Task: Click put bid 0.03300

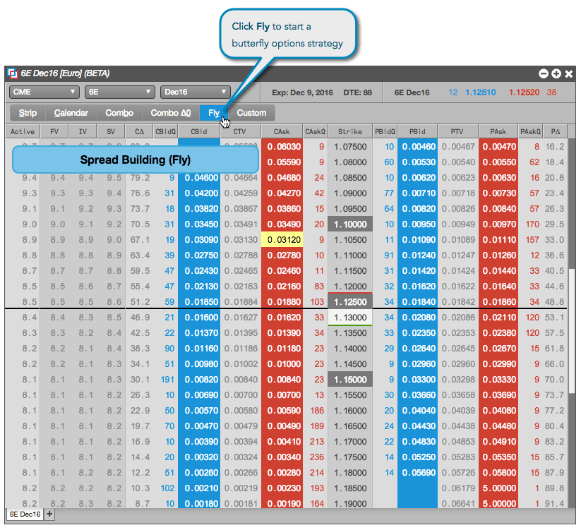Action: pos(418,380)
